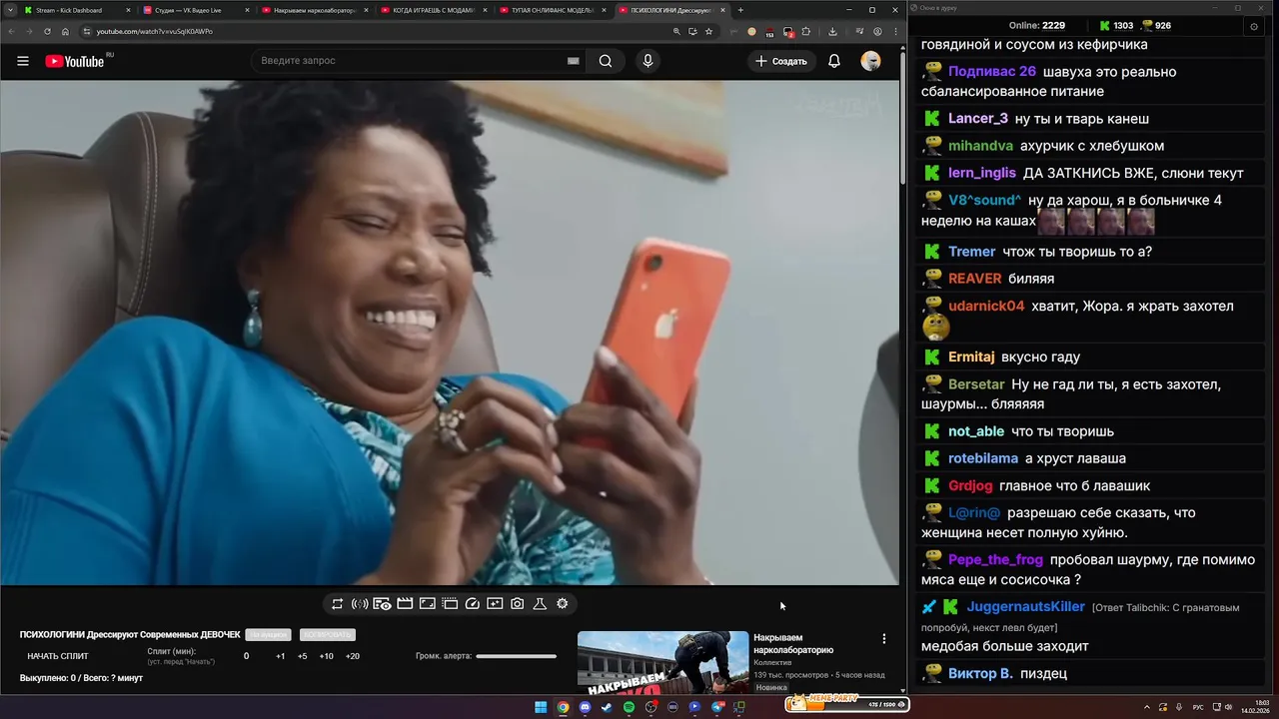Open the Накрываем нарколабораторию video thumbnail

click(x=663, y=662)
